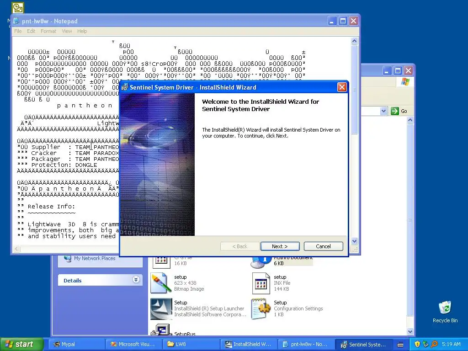Image resolution: width=468 pixels, height=351 pixels.
Task: Maximize the Notepad window
Action: (x=343, y=21)
